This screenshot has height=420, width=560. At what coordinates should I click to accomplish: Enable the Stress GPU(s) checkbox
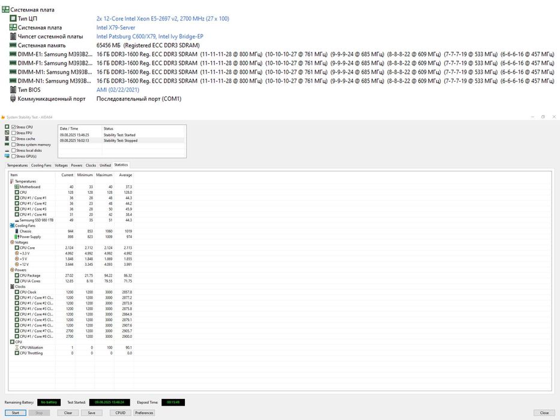tap(14, 156)
